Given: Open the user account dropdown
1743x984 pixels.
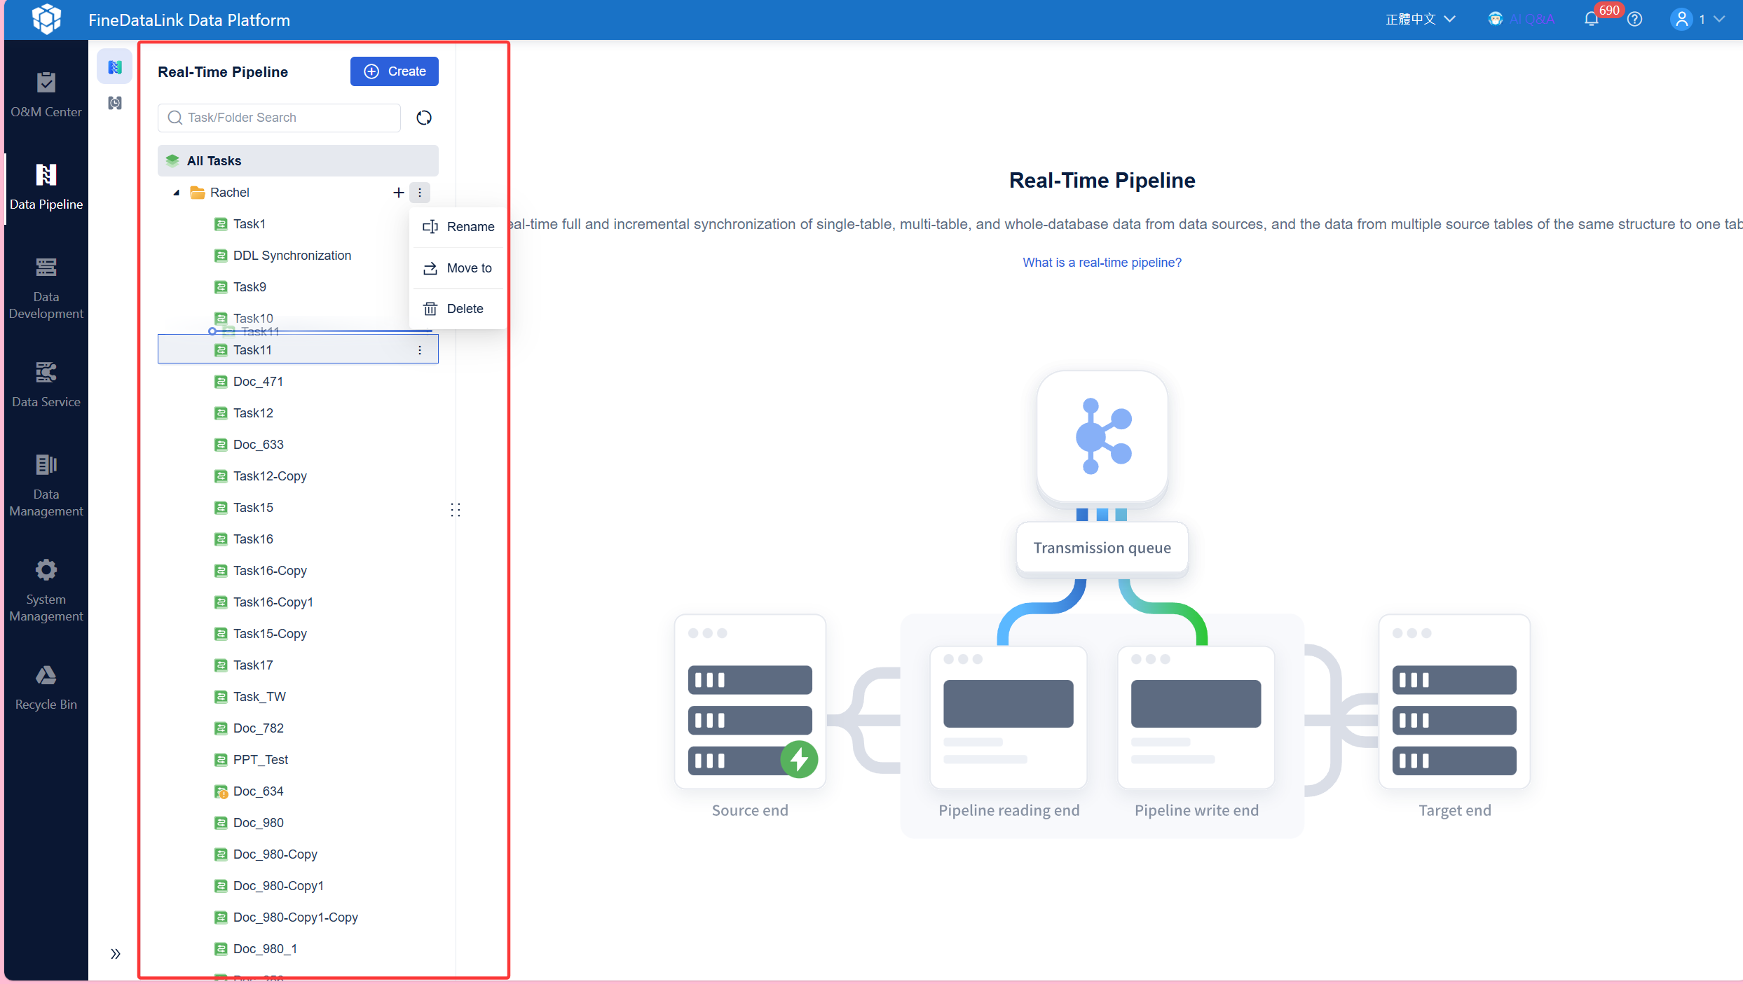Looking at the screenshot, I should click(1698, 20).
